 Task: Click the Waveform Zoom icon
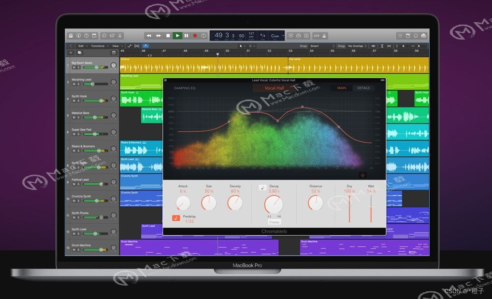[373, 46]
